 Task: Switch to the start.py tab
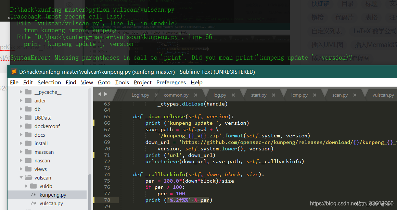pos(259,95)
